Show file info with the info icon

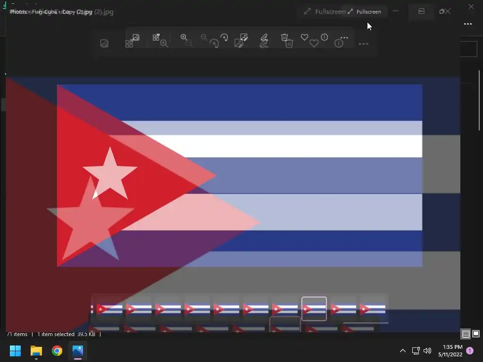[325, 37]
